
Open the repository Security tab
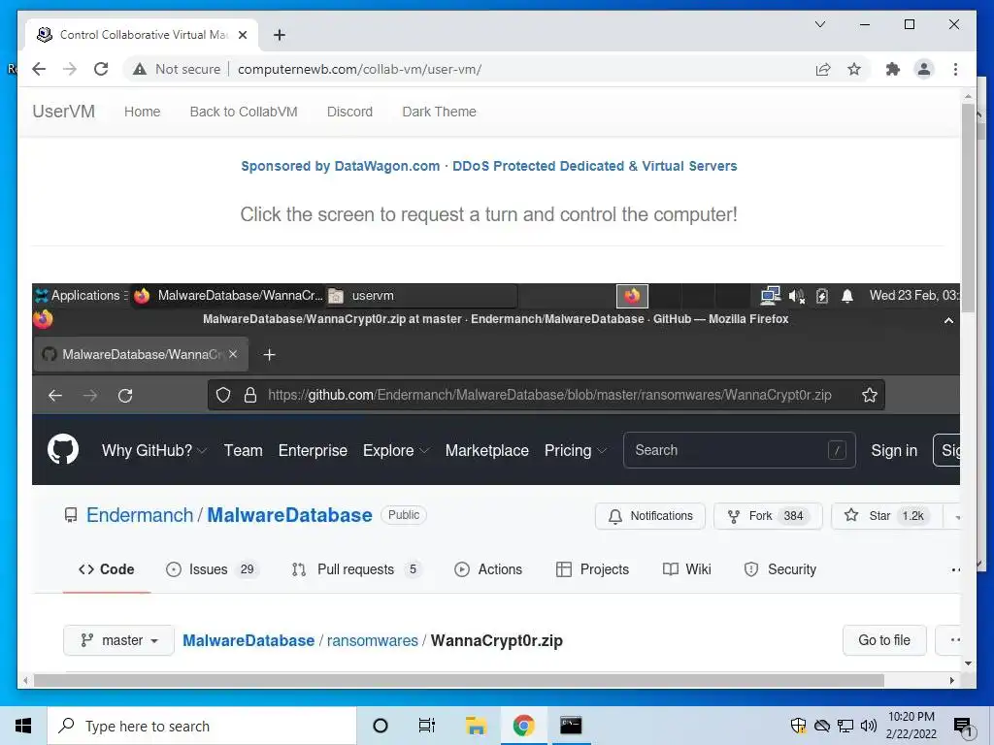click(779, 569)
